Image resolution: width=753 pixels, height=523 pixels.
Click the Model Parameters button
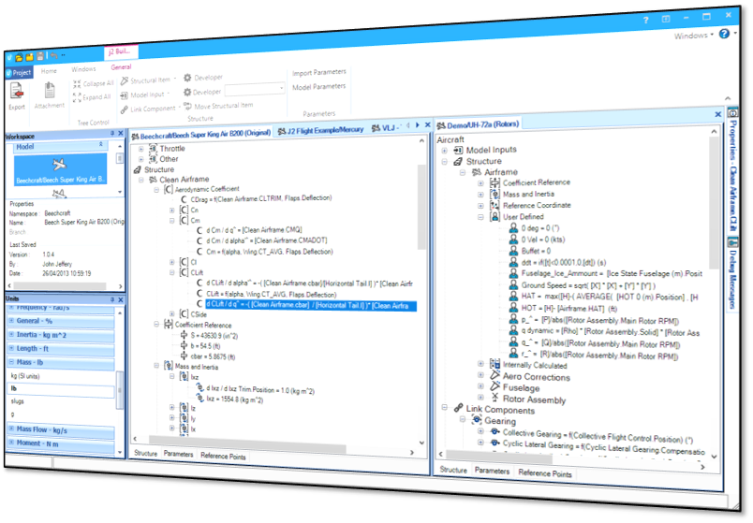pyautogui.click(x=318, y=87)
